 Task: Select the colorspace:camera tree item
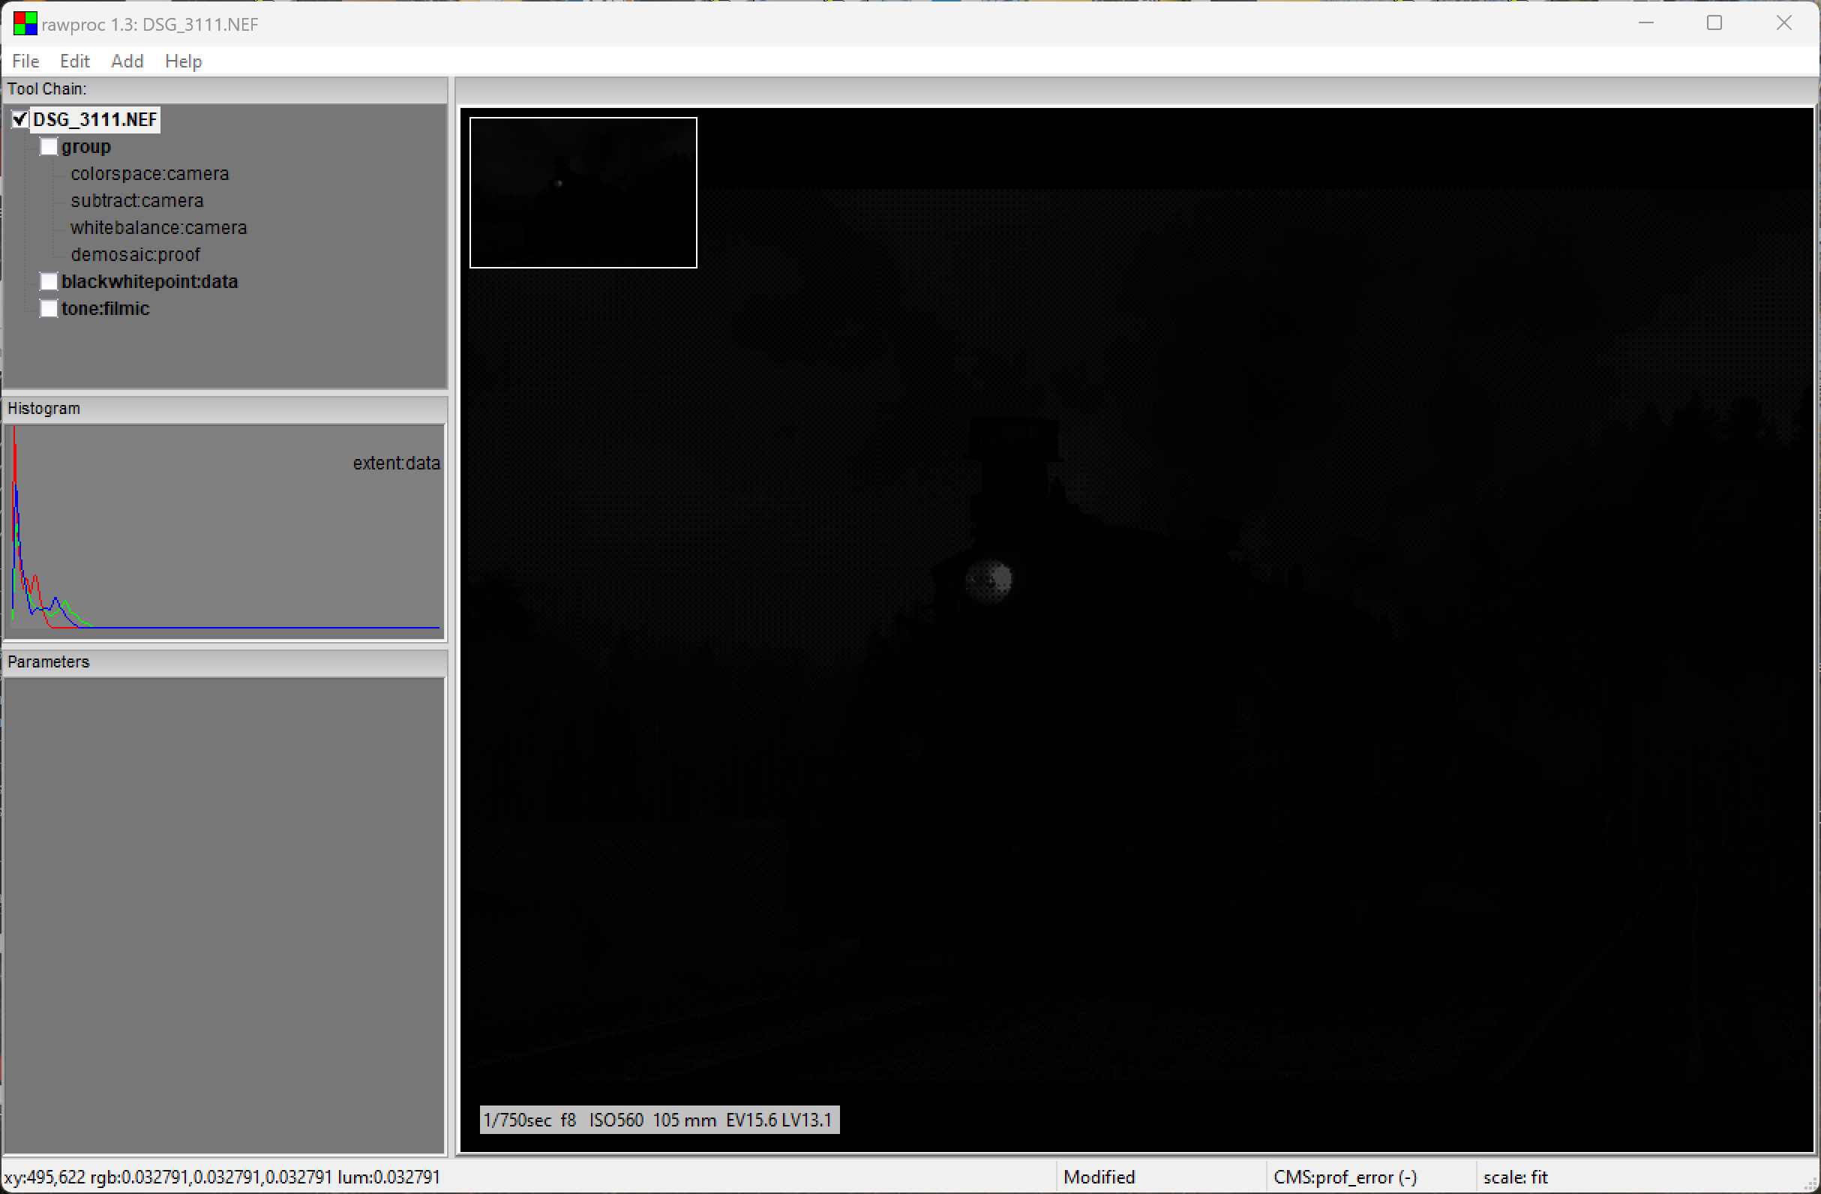(x=149, y=174)
